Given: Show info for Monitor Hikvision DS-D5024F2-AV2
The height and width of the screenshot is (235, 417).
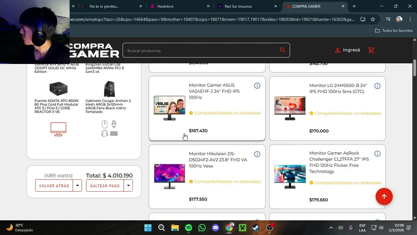Looking at the screenshot, I should pos(257,154).
